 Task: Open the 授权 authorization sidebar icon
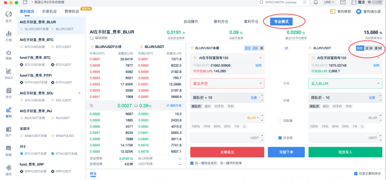click(x=9, y=168)
